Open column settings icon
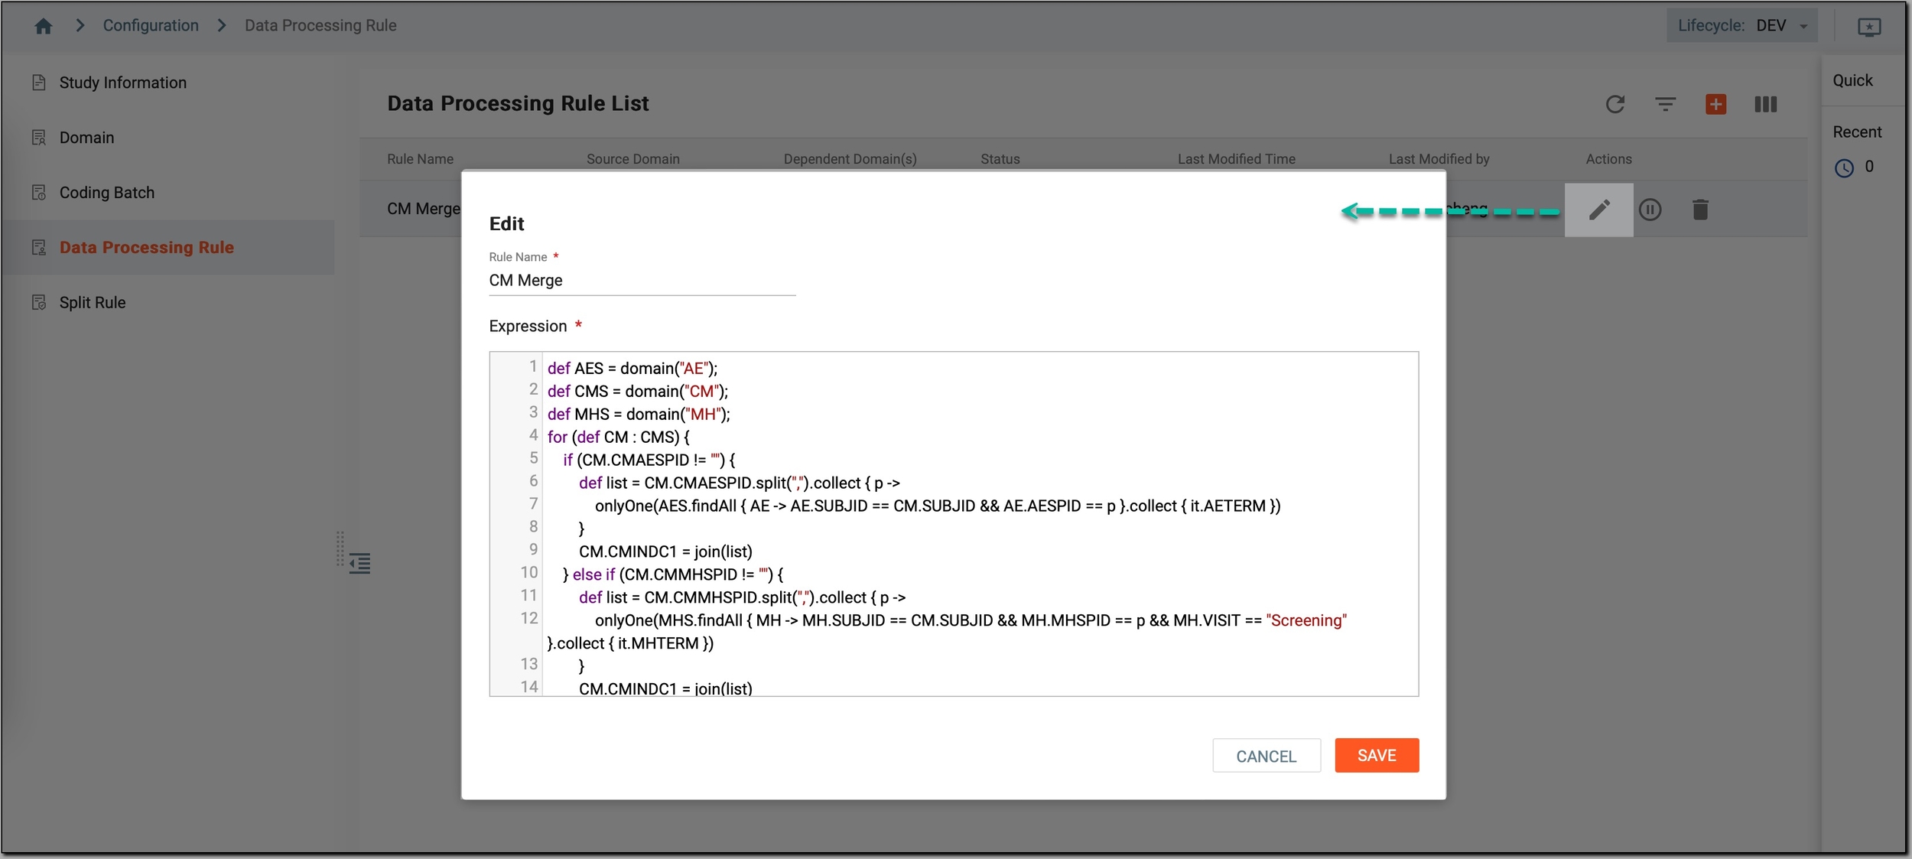The image size is (1912, 859). [1765, 104]
